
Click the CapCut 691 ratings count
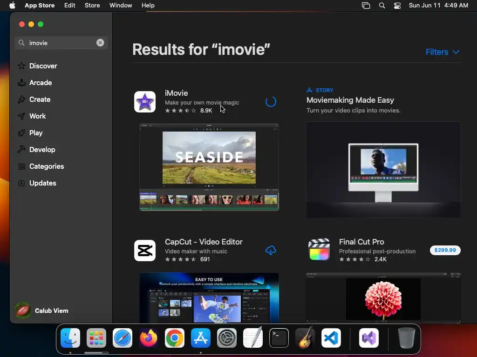coord(205,259)
